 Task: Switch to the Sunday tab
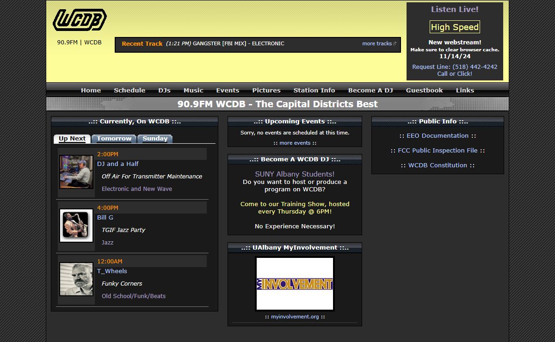coord(155,139)
